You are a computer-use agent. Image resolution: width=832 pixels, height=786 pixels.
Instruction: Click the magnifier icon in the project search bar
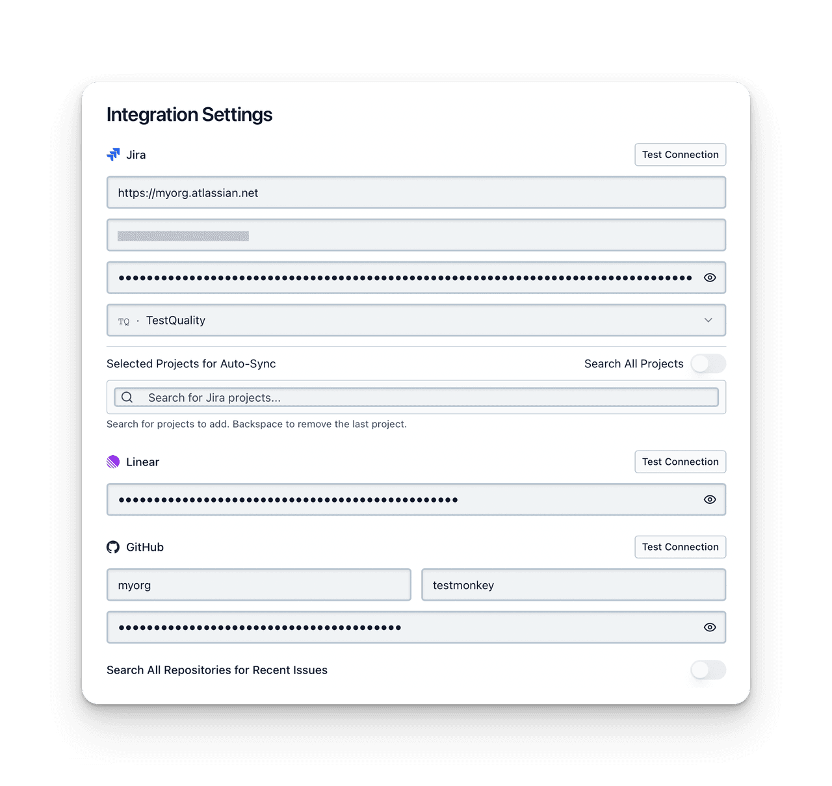click(x=127, y=397)
